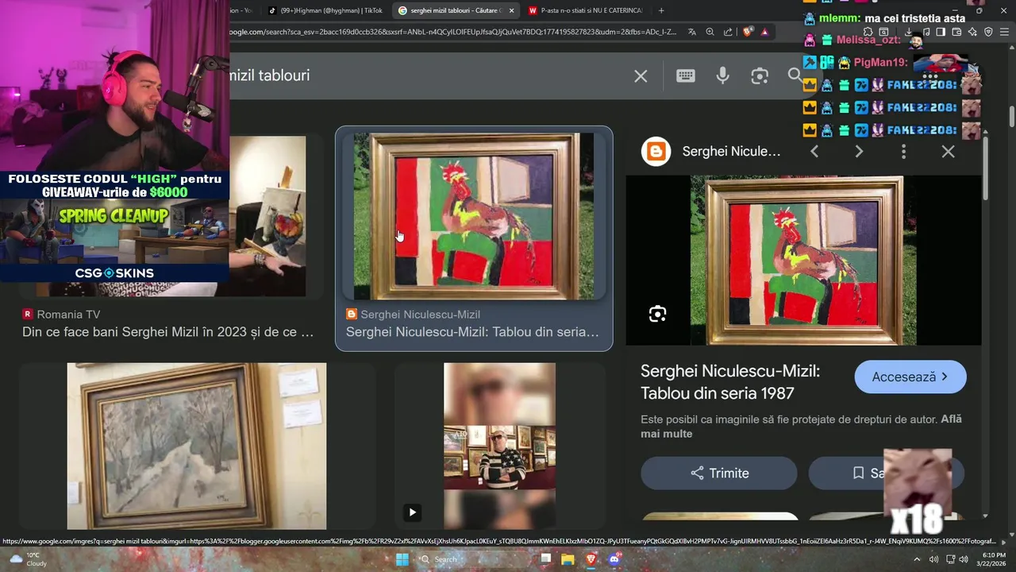Open the three-dot menu in preview panel
Image resolution: width=1016 pixels, height=572 pixels.
click(903, 151)
